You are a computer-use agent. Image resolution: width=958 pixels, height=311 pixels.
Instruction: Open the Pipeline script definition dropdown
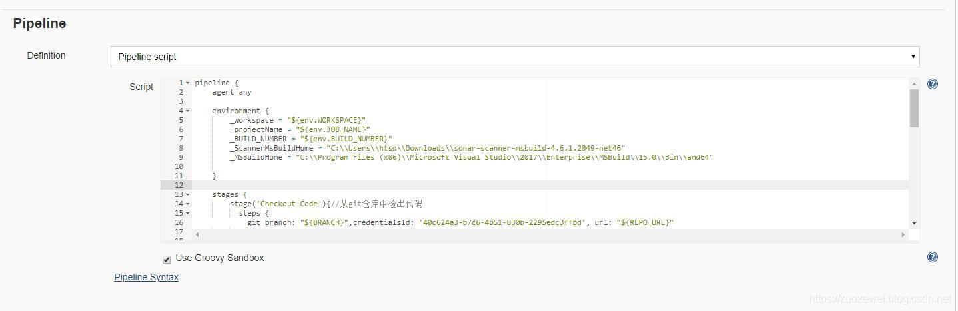point(514,57)
